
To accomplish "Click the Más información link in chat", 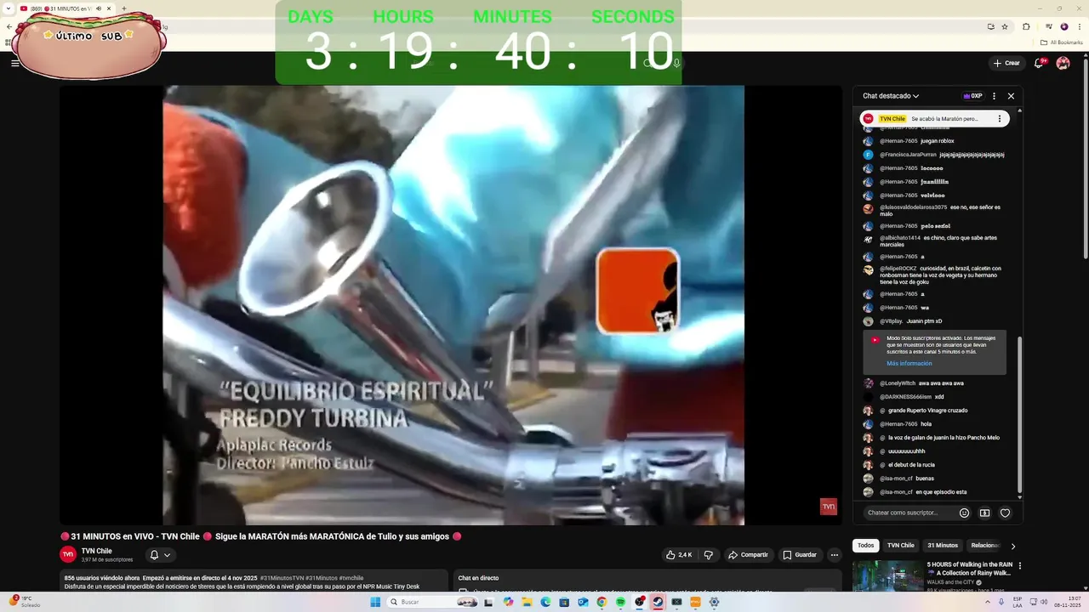I will (909, 363).
